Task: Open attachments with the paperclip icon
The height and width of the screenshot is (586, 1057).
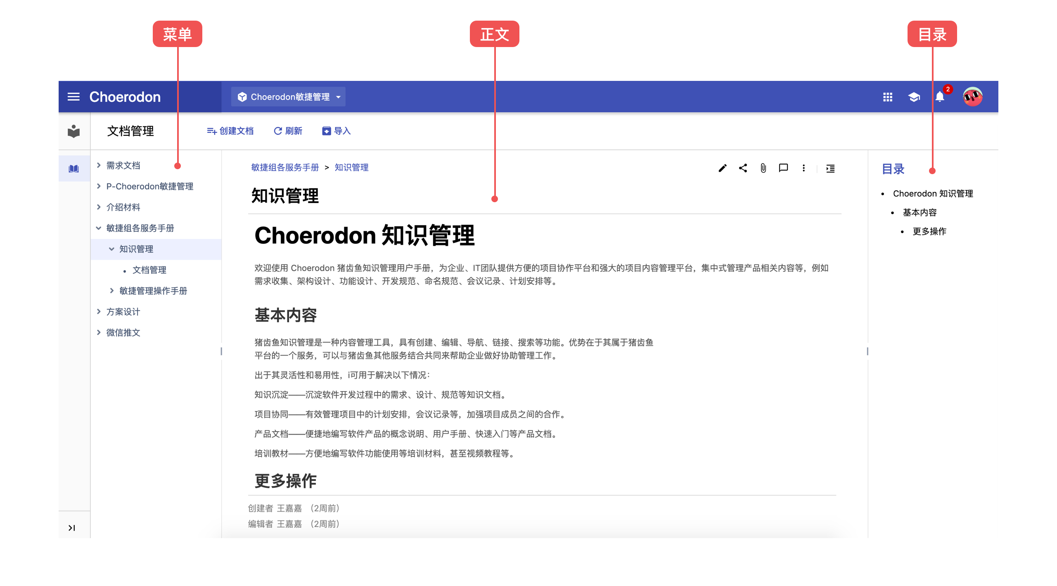Action: pos(763,168)
